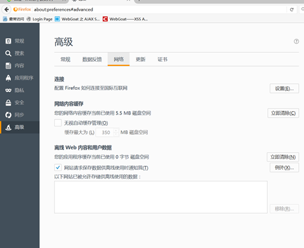
Task: Open the WebGoat 之 AJAX bookmark
Action: pyautogui.click(x=77, y=19)
